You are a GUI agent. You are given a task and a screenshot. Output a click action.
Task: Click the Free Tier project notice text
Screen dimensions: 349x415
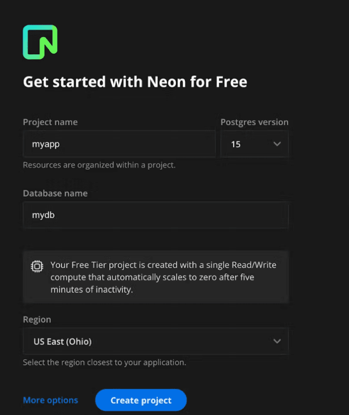[163, 278]
